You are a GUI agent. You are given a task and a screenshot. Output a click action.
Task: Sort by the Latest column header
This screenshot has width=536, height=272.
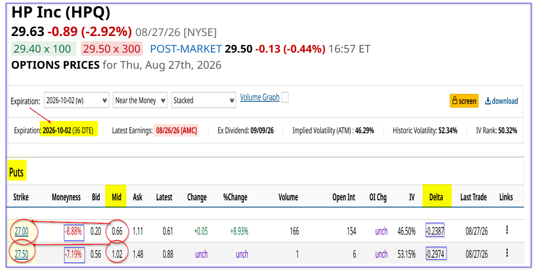pyautogui.click(x=164, y=197)
